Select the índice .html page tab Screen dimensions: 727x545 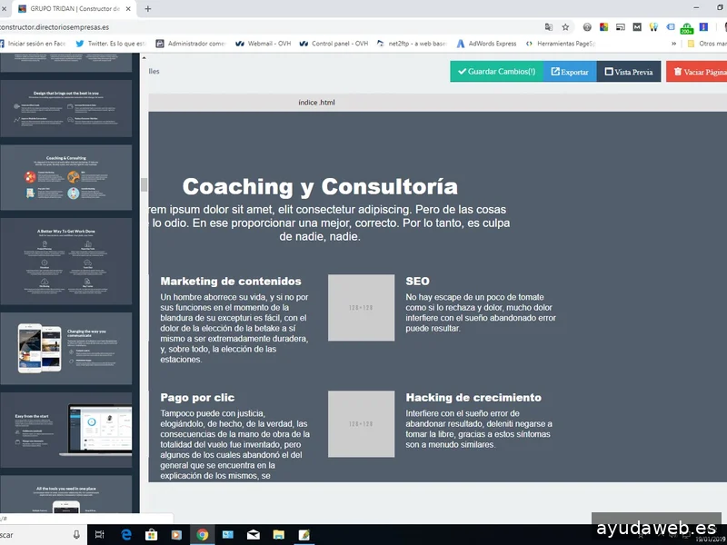tap(316, 103)
